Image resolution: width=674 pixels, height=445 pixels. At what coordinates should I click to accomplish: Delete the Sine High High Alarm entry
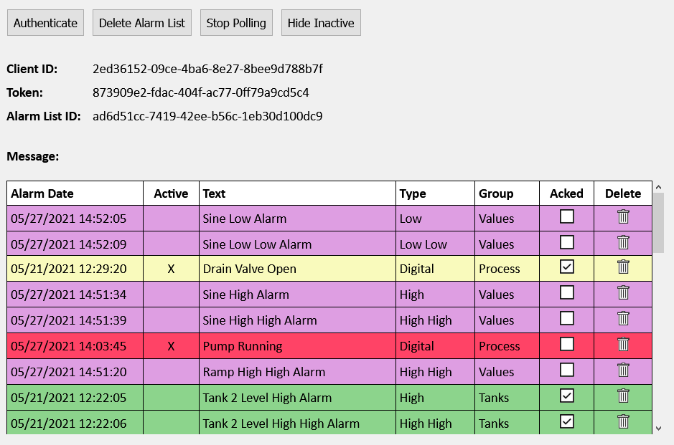pyautogui.click(x=622, y=320)
